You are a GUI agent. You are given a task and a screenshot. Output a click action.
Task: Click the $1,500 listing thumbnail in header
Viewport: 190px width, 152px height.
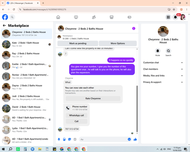59,37
